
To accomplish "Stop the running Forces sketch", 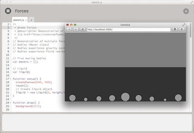I will (8, 11).
